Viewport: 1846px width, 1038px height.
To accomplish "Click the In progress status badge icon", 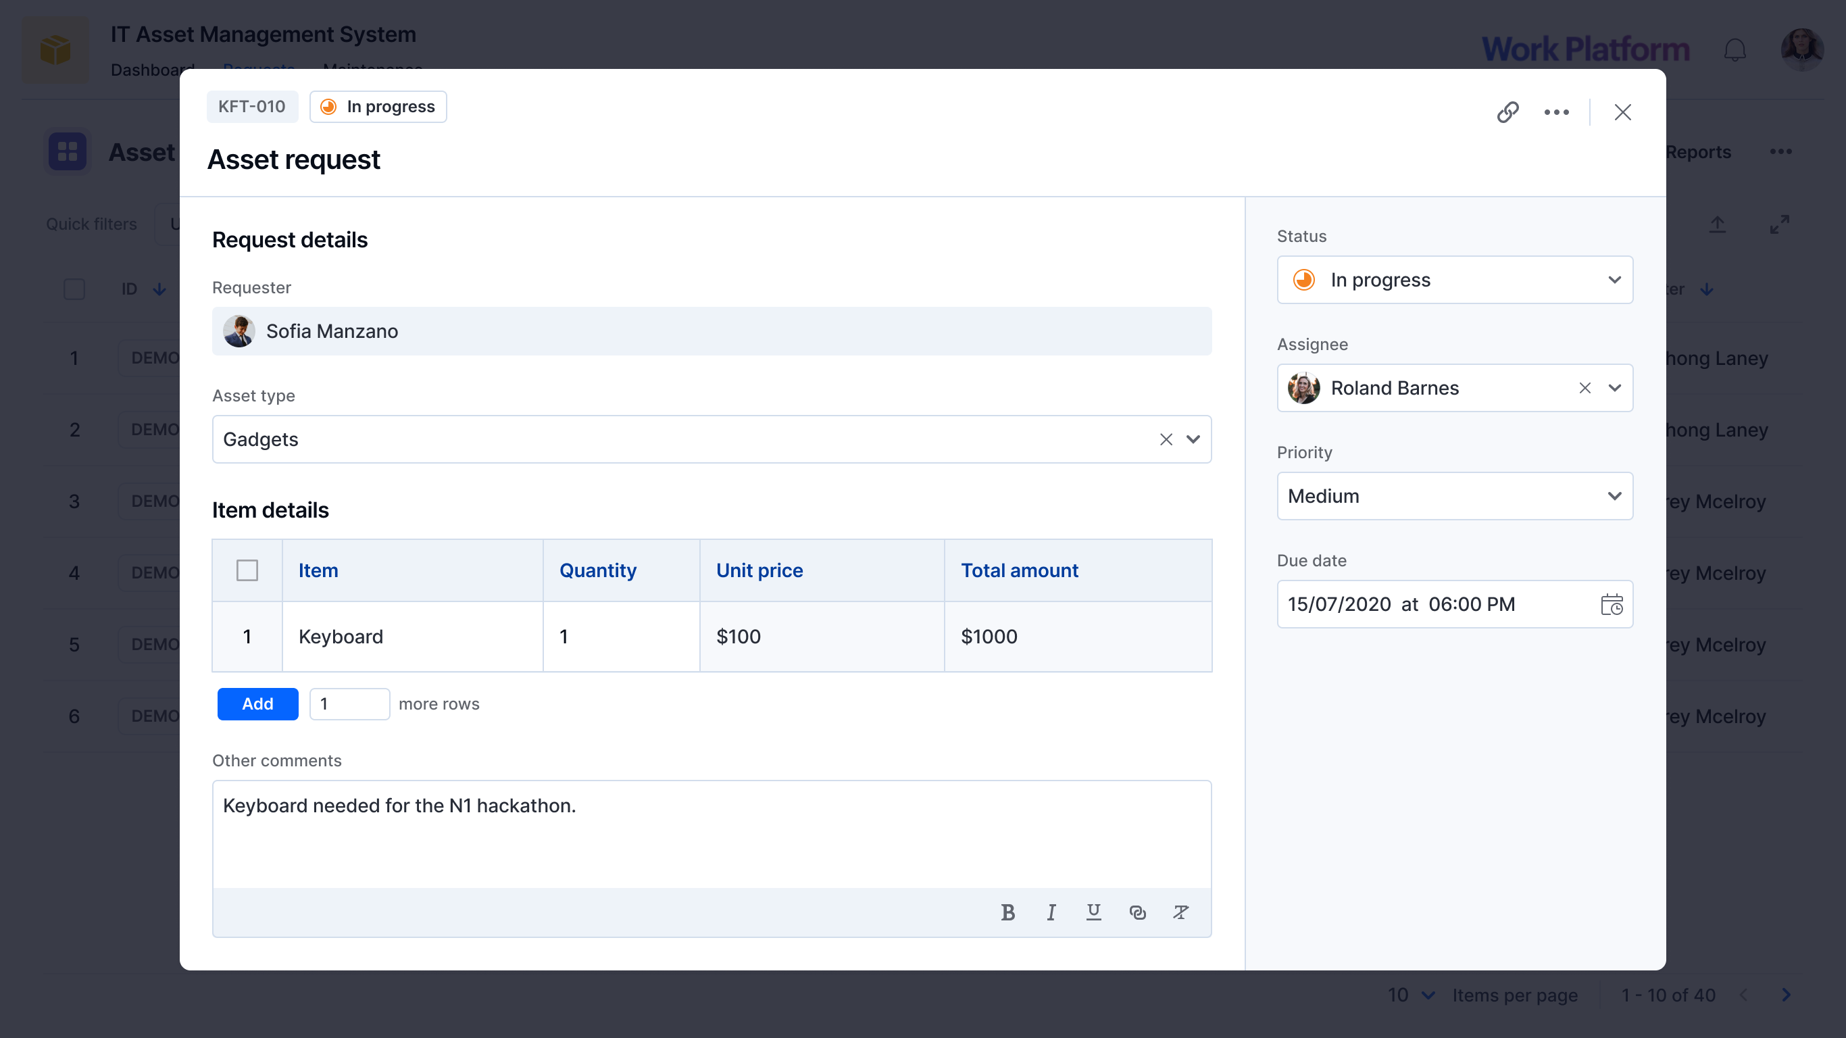I will 328,107.
